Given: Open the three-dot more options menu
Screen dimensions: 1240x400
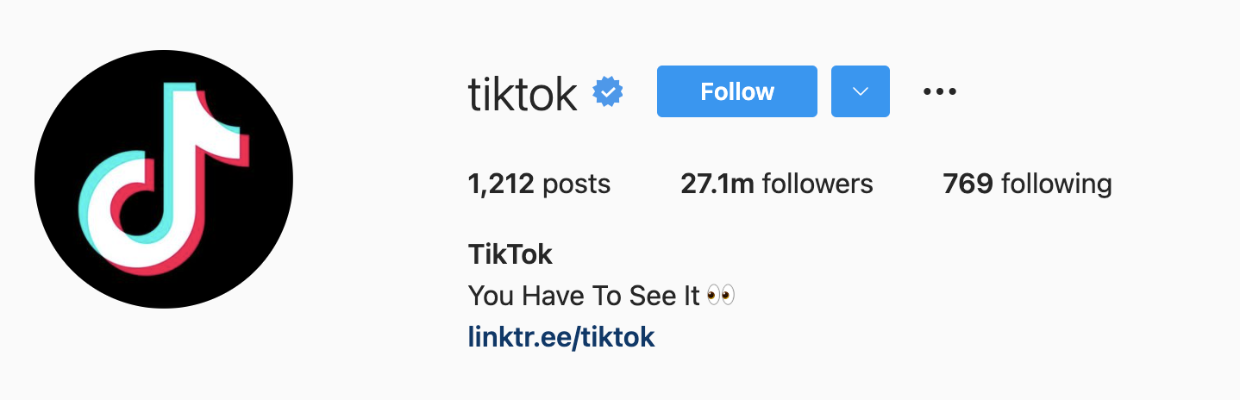Looking at the screenshot, I should 939,91.
